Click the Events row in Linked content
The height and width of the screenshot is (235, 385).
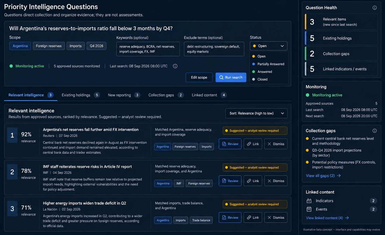point(341,209)
